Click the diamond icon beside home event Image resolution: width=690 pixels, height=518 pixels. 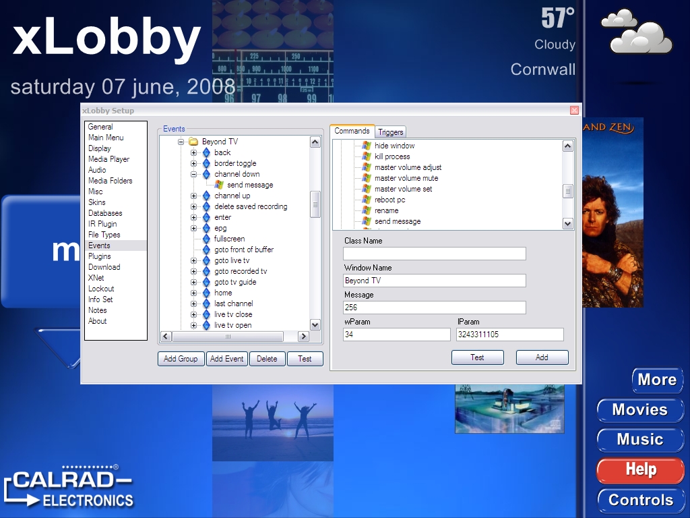tap(206, 293)
